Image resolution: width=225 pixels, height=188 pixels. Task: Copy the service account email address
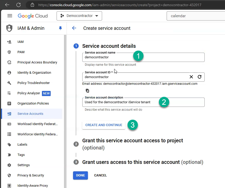coord(87,91)
